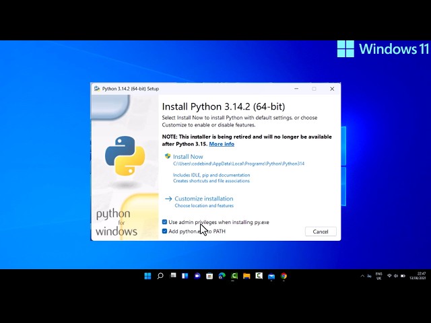Click the ENG UK language indicator
The image size is (431, 323).
pos(378,276)
